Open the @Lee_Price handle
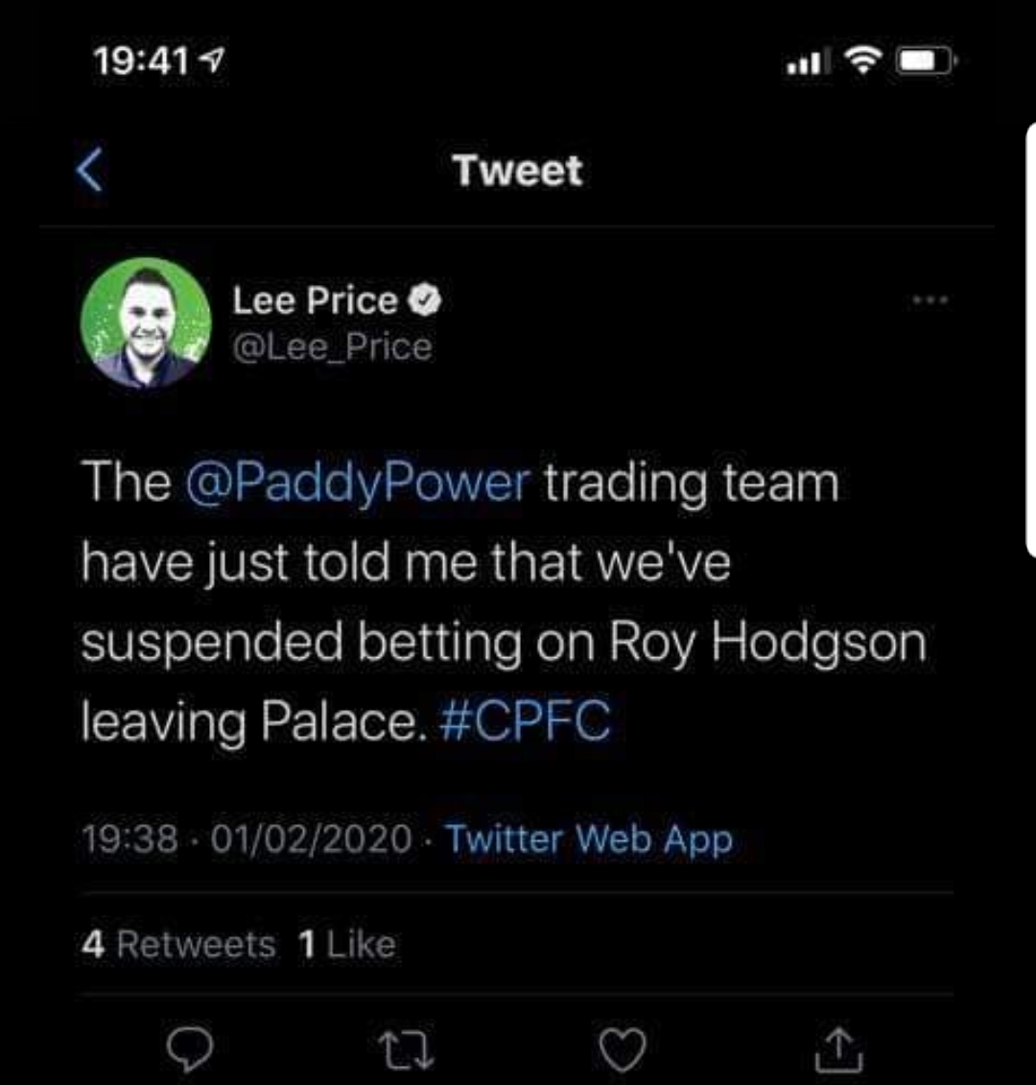This screenshot has height=1085, width=1036. coord(332,346)
